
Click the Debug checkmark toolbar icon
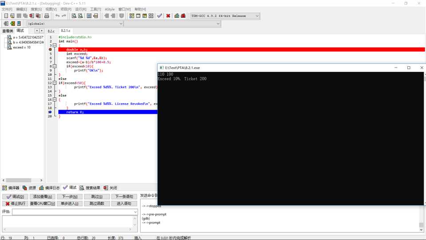[160, 16]
